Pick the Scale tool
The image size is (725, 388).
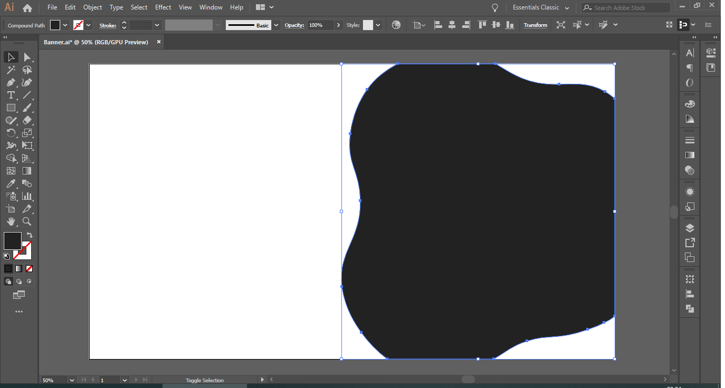(x=27, y=133)
